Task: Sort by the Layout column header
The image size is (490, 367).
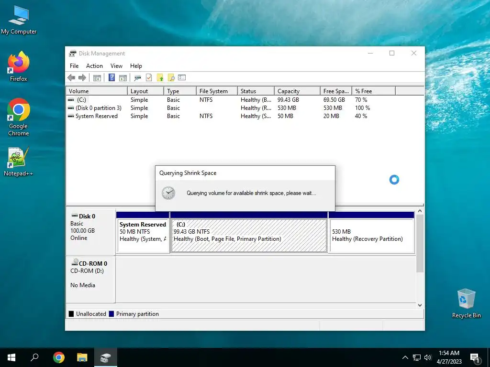Action: pos(145,91)
